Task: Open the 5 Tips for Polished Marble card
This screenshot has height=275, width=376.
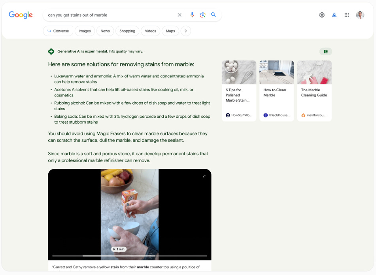Action: pos(239,91)
